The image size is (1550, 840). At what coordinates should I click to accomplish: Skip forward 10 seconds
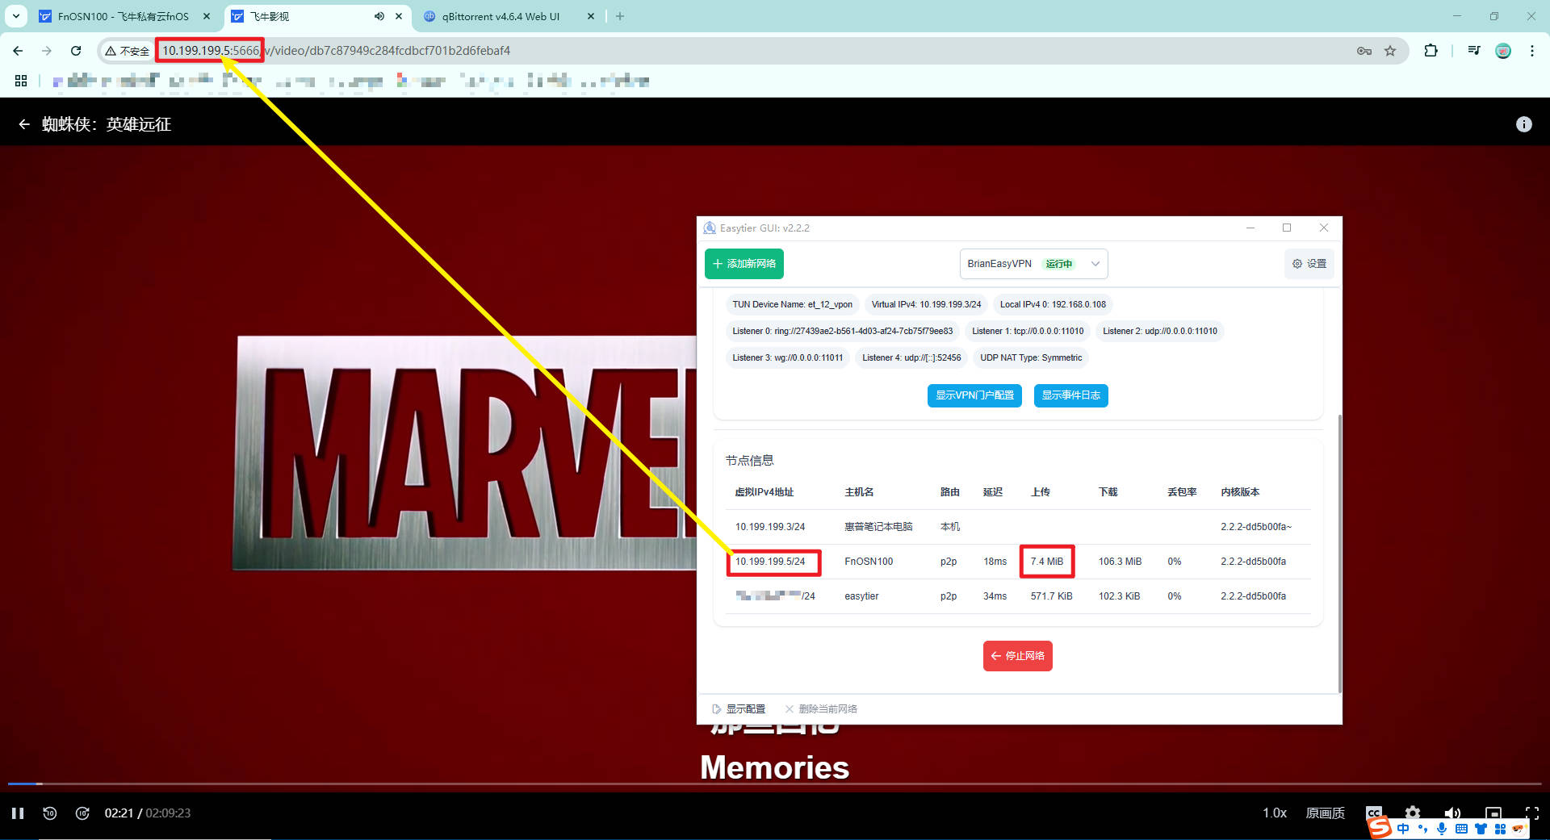[x=82, y=813]
